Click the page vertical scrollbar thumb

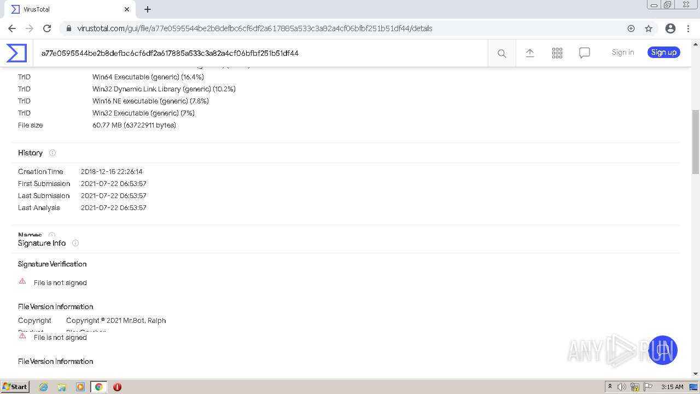[x=696, y=142]
